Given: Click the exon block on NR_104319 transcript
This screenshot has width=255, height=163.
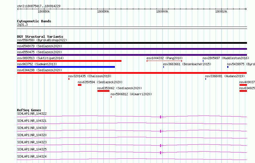Looking at the screenshot, I should pos(160,131).
